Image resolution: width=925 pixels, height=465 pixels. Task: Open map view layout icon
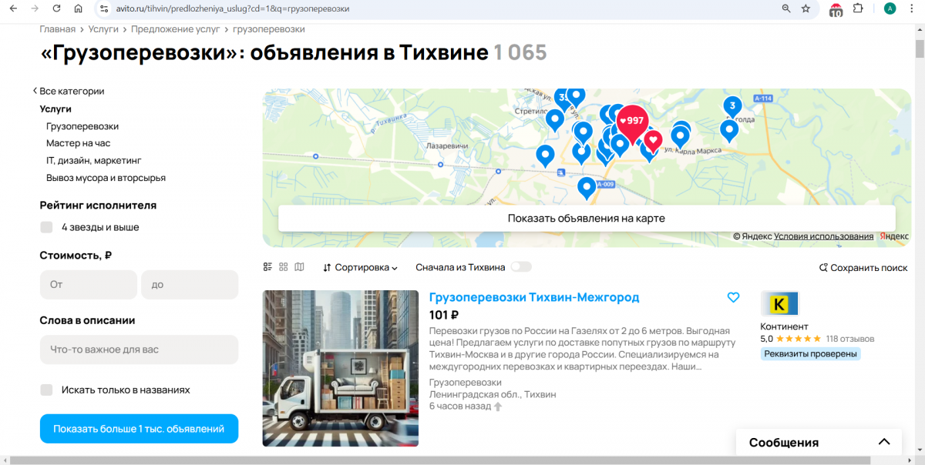(x=300, y=267)
